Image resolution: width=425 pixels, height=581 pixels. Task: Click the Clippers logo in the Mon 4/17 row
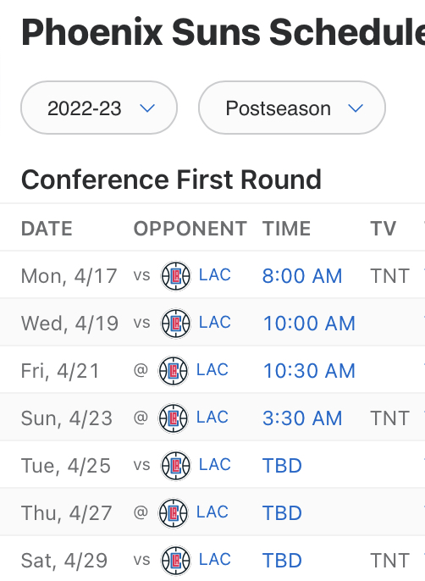coord(175,276)
